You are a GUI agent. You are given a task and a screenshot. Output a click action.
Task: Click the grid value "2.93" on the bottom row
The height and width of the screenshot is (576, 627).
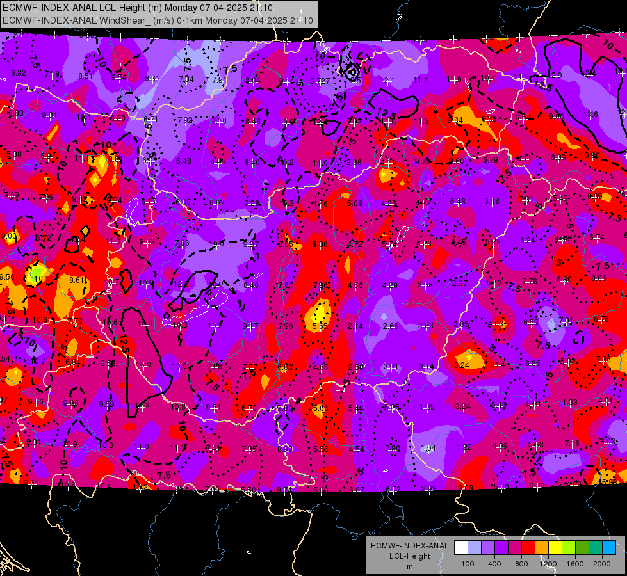428,489
